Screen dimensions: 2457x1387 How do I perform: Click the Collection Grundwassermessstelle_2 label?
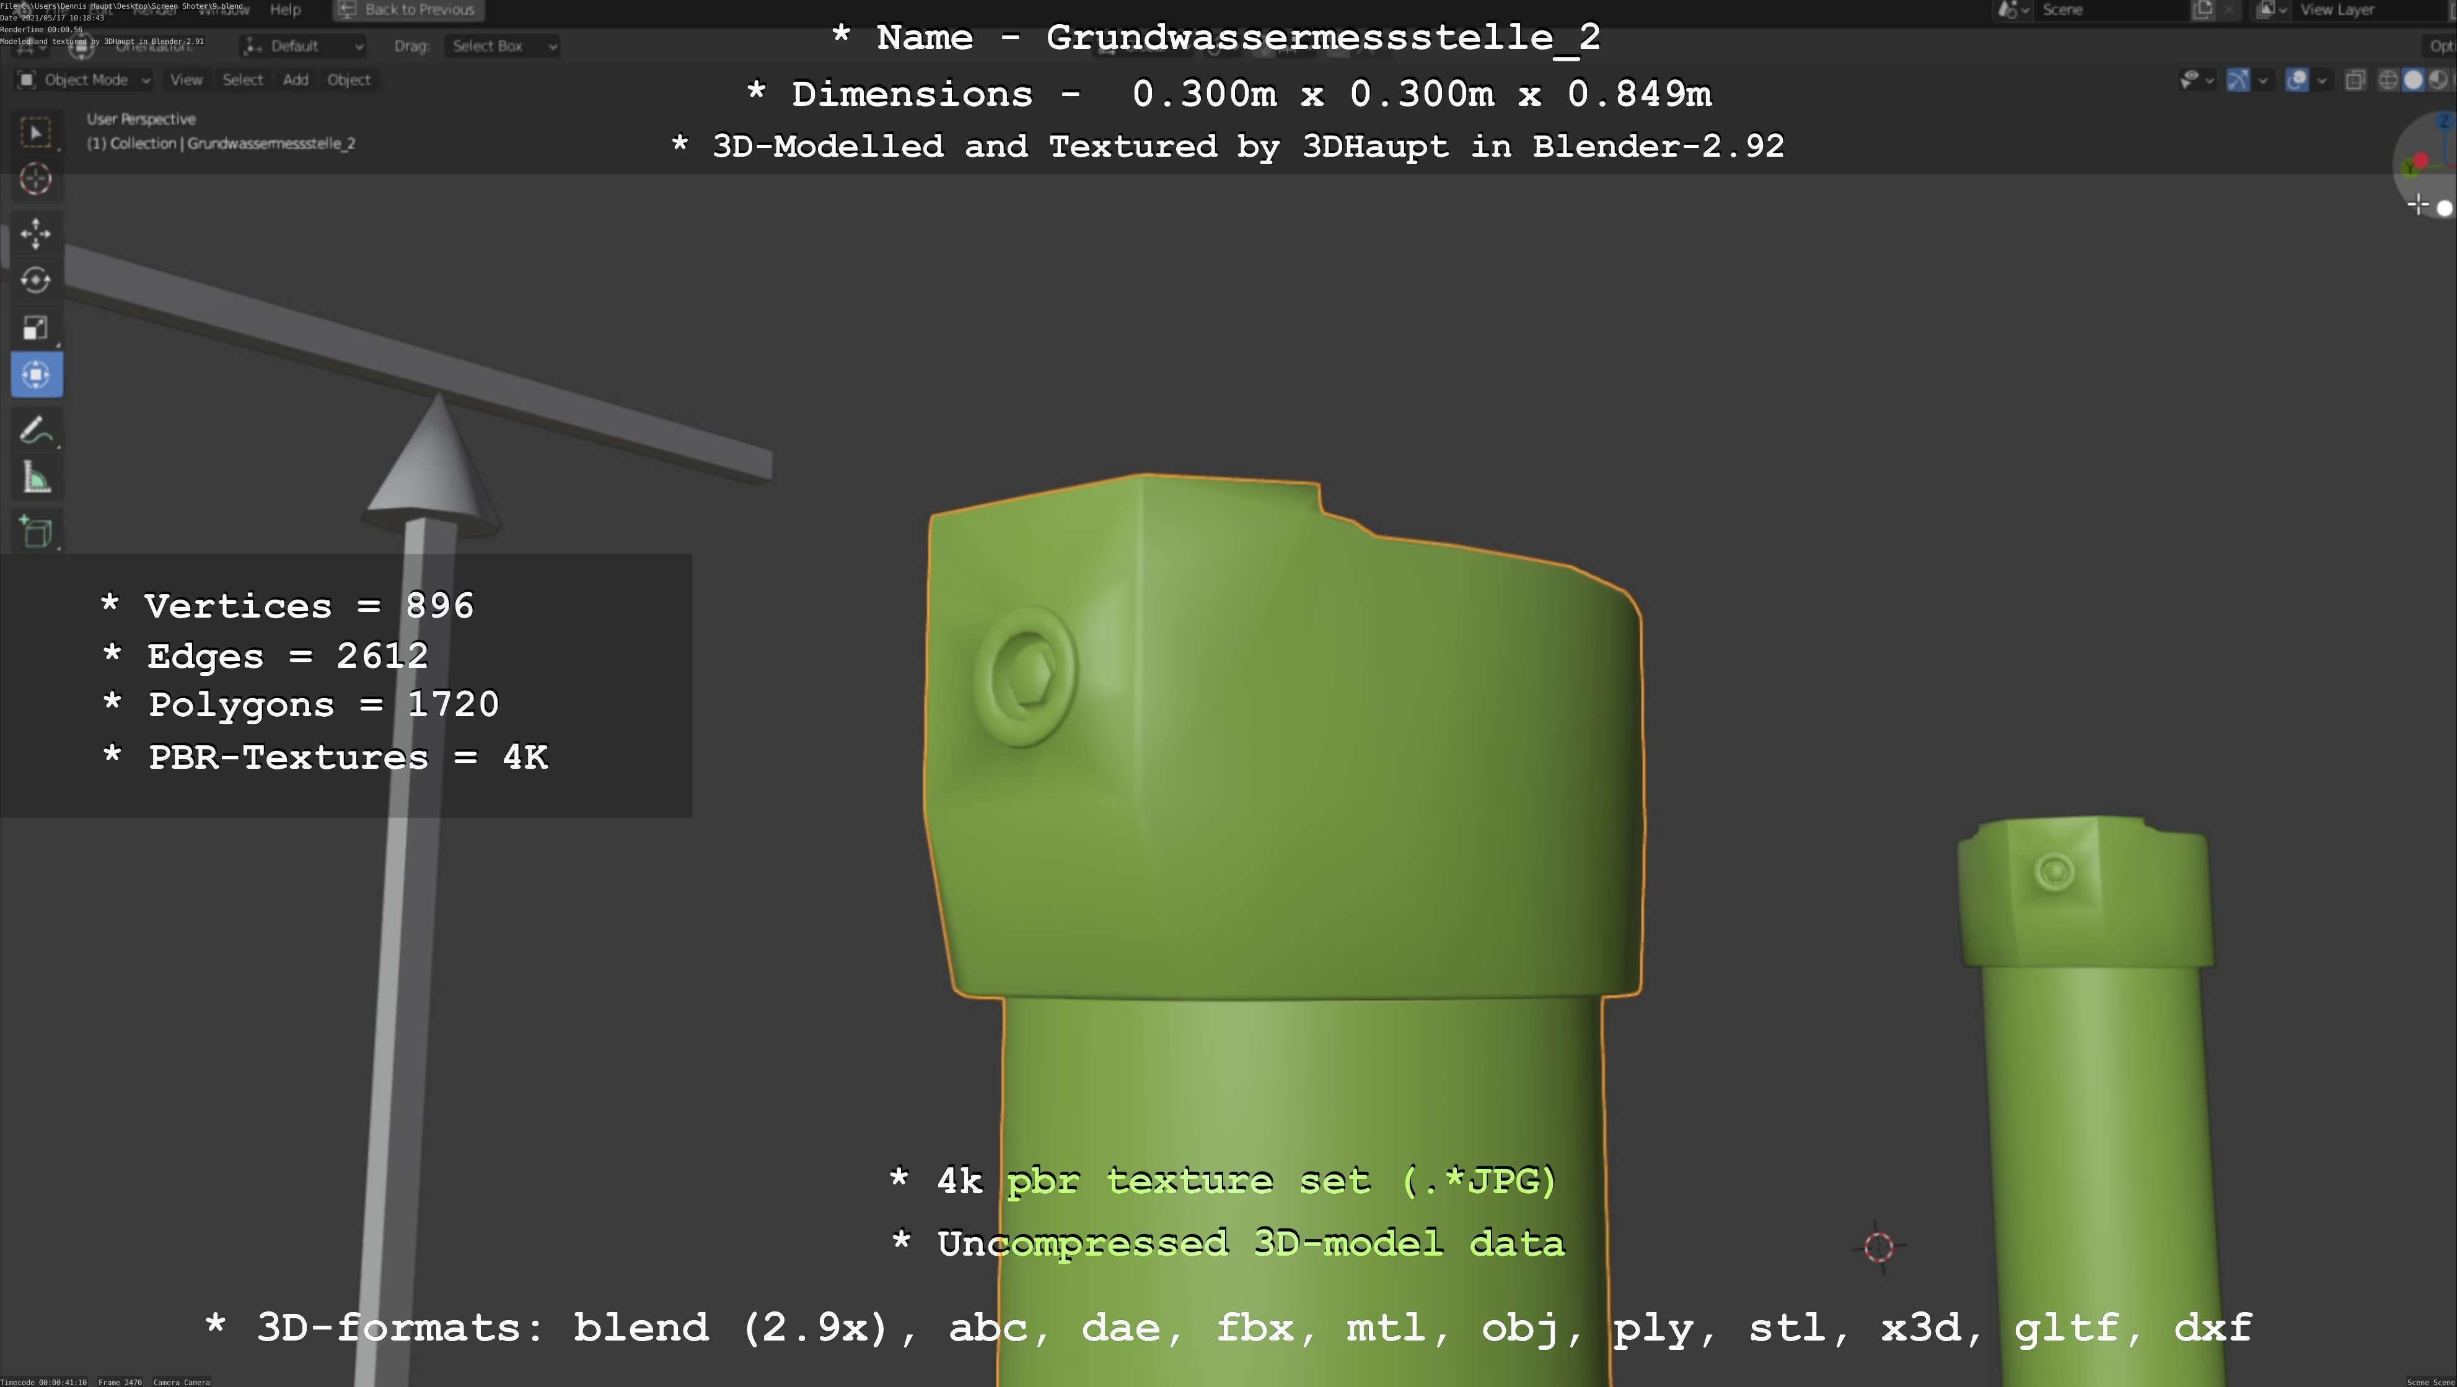point(221,144)
